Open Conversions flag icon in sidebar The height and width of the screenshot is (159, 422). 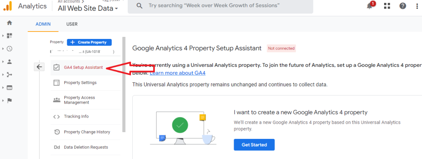(x=9, y=101)
